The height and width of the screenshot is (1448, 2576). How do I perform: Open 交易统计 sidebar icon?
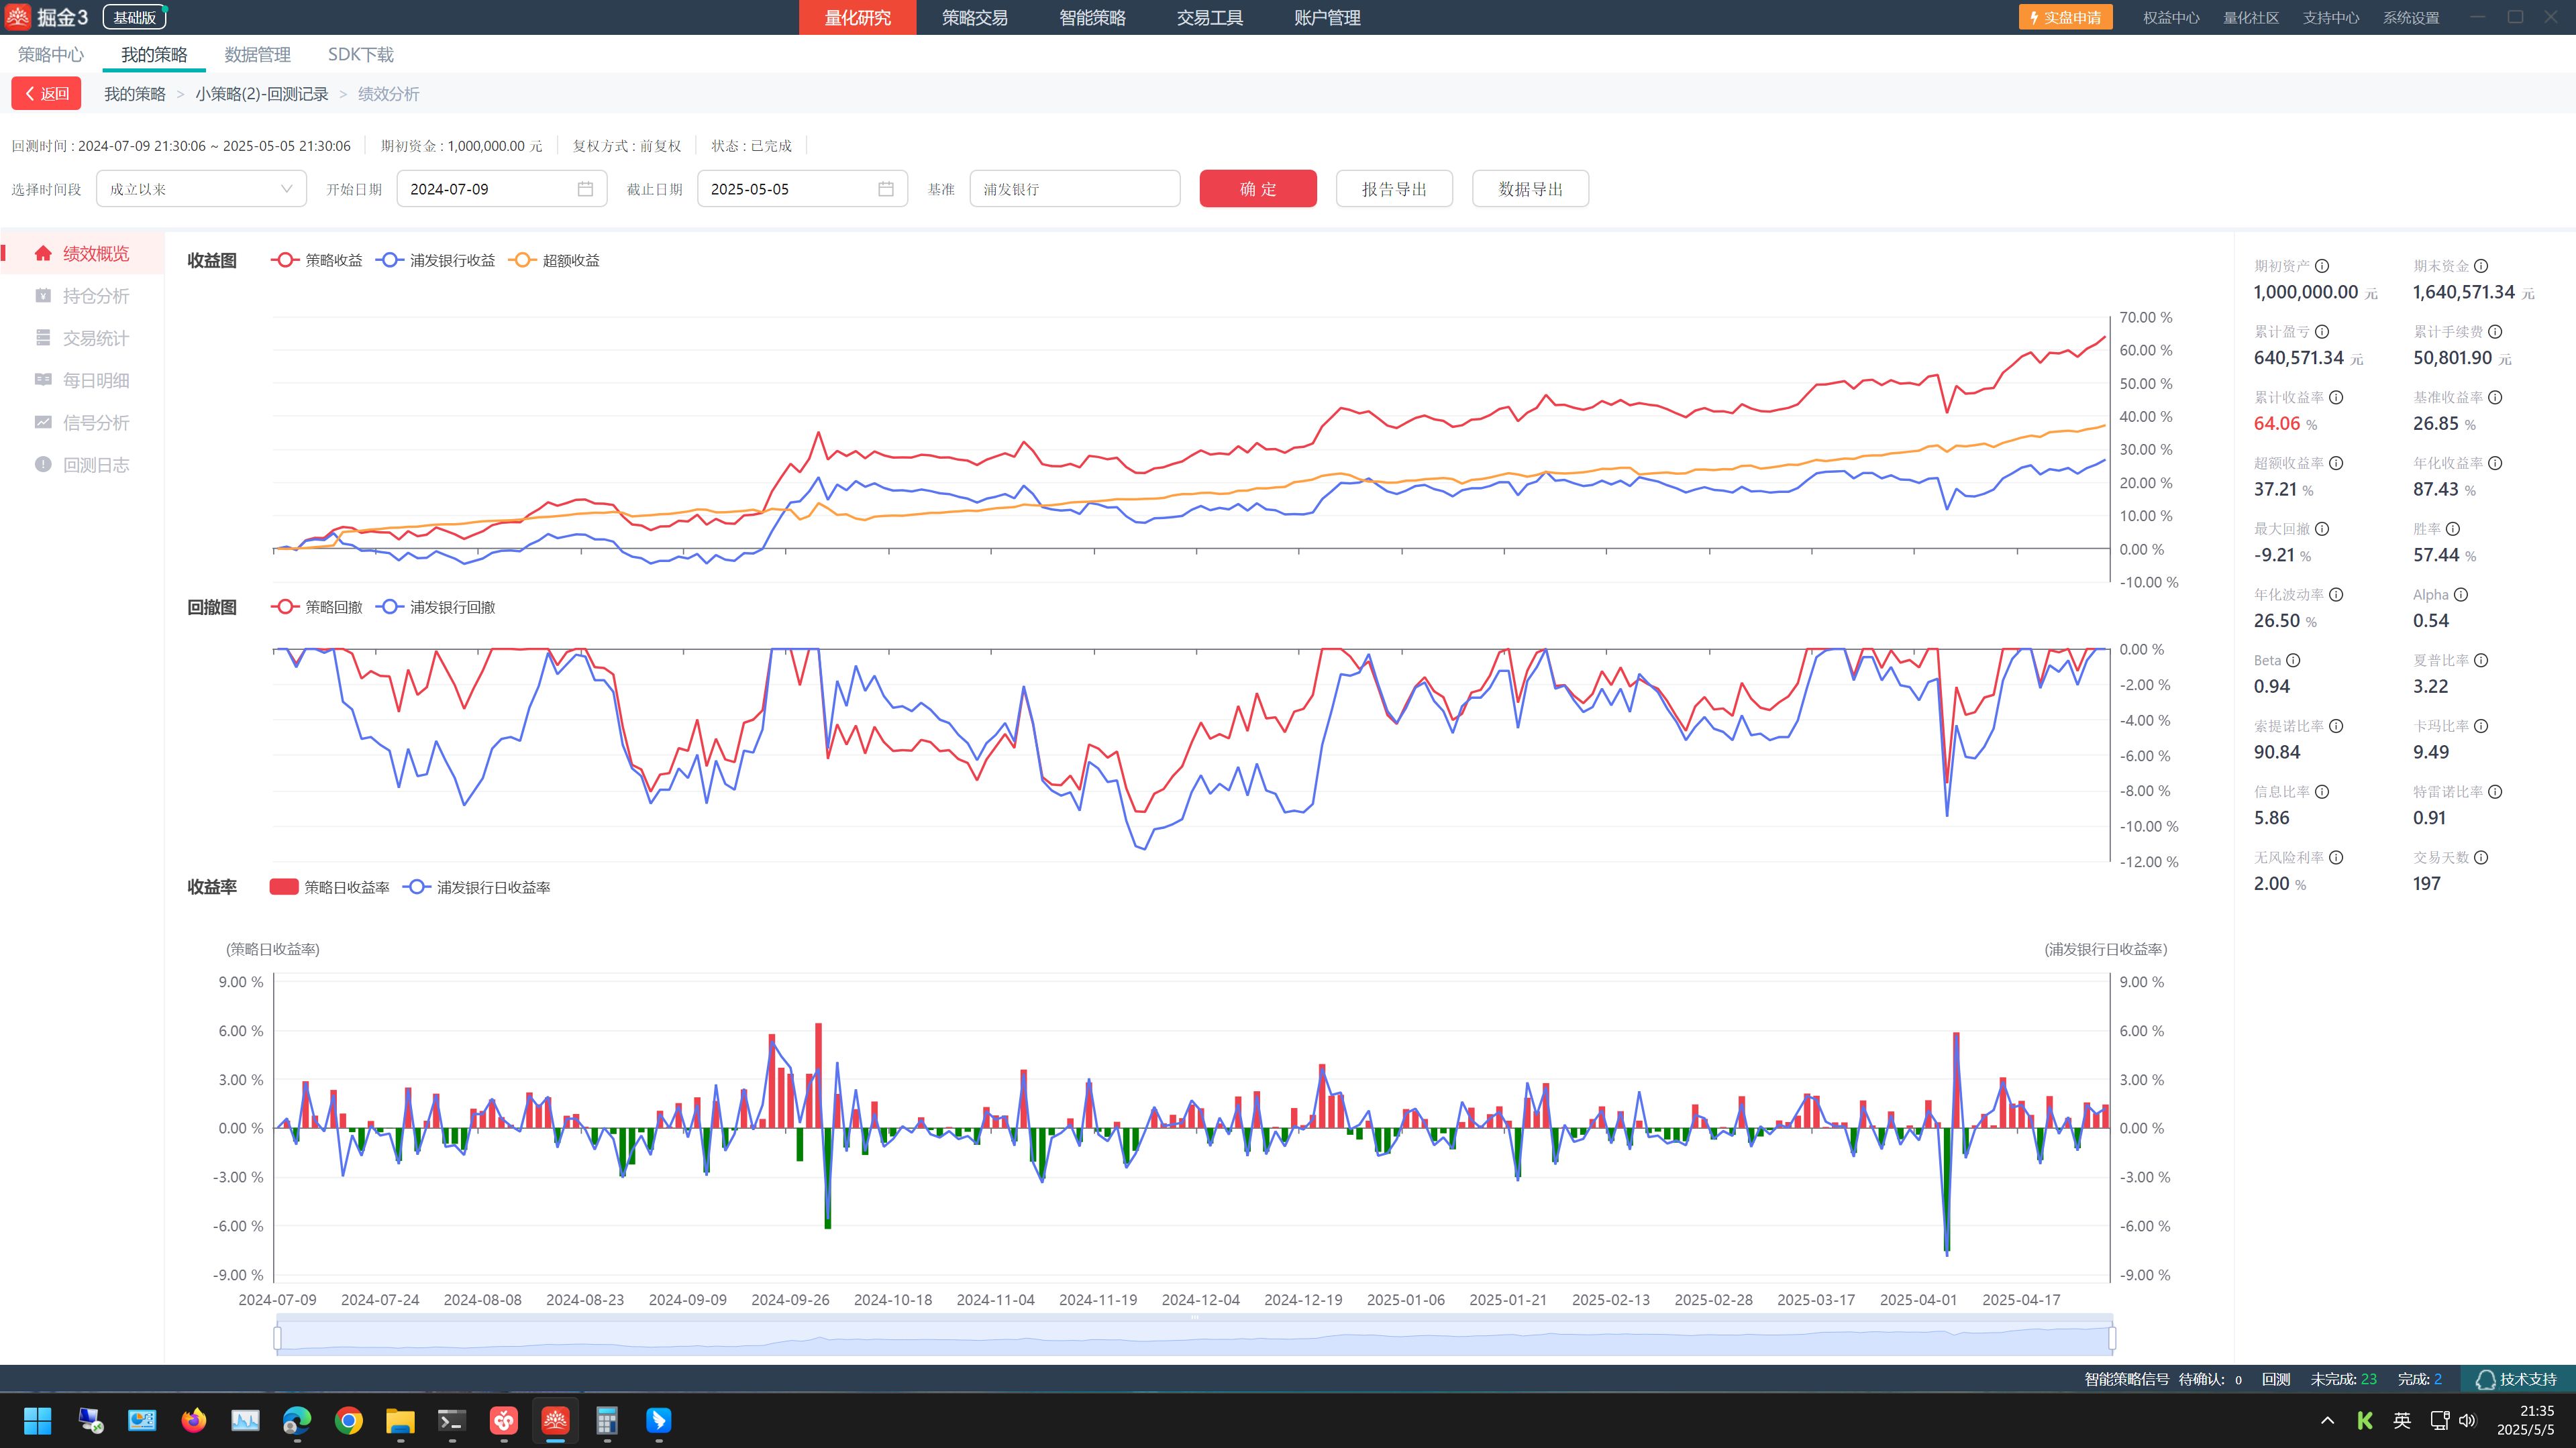point(43,338)
